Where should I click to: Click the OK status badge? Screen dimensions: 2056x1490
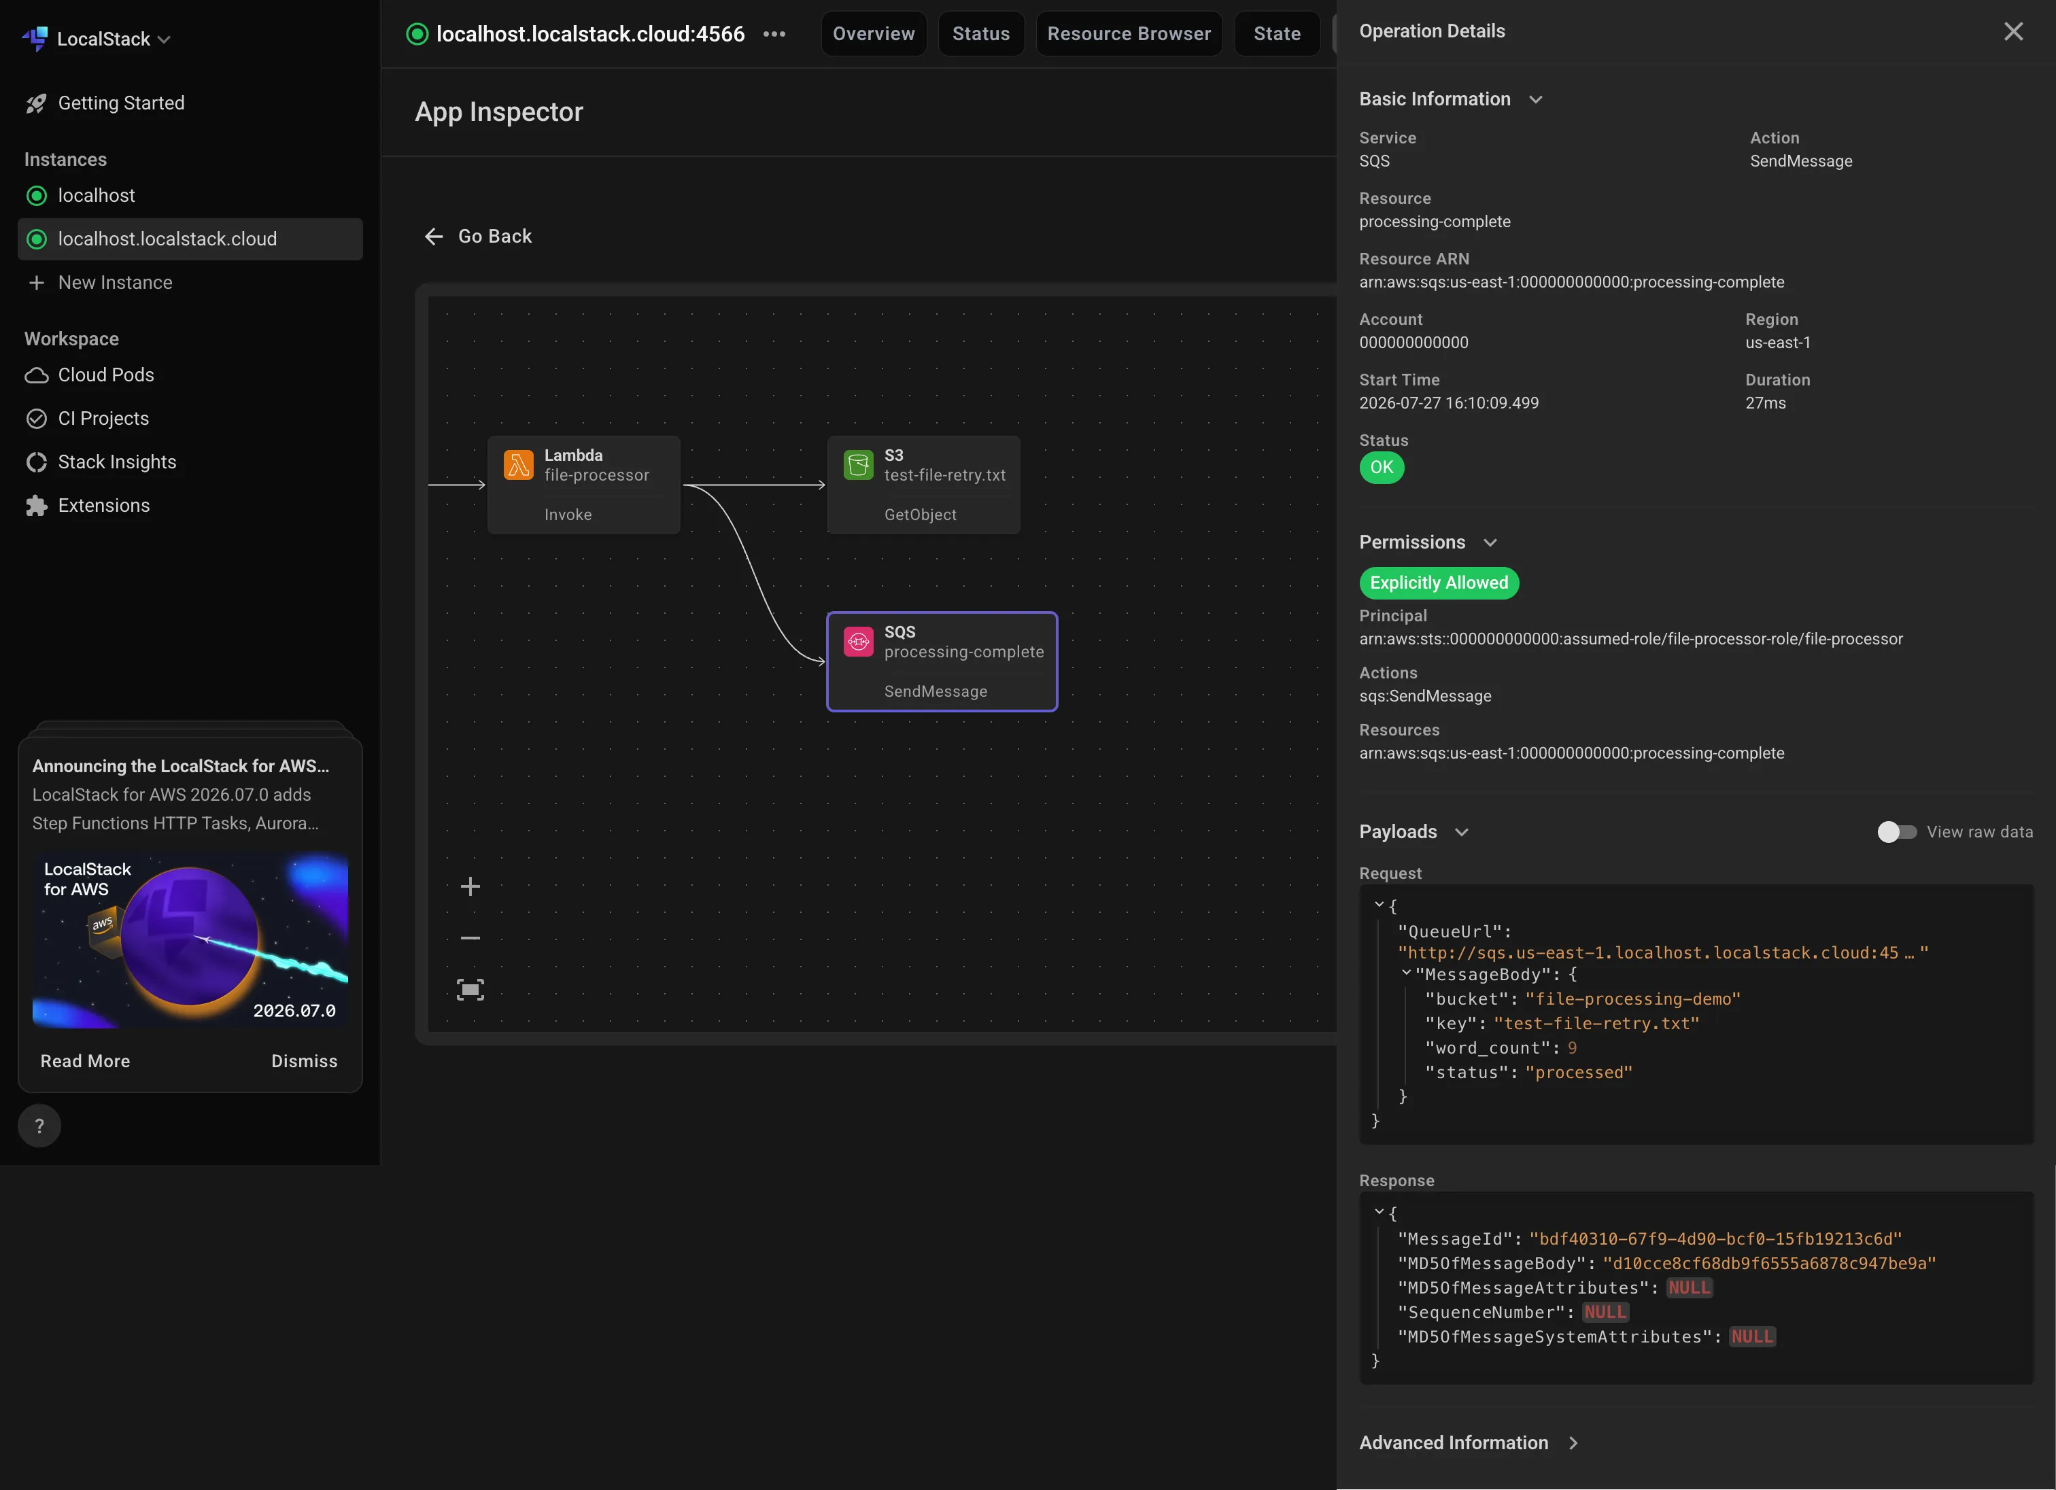point(1382,468)
